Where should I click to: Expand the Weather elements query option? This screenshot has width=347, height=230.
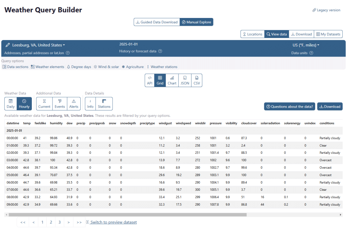[x=47, y=67]
